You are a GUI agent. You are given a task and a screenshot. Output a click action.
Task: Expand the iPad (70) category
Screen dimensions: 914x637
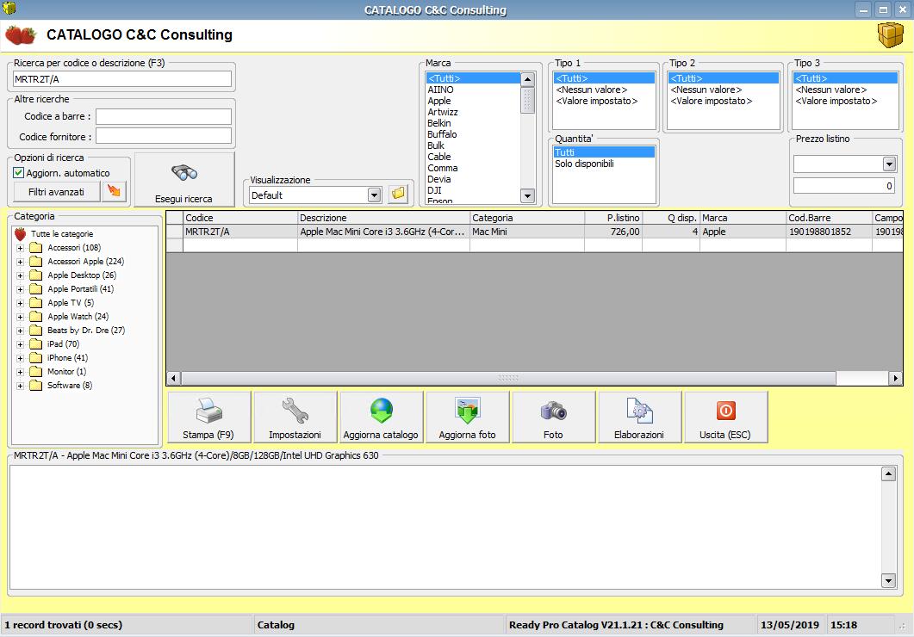point(21,344)
